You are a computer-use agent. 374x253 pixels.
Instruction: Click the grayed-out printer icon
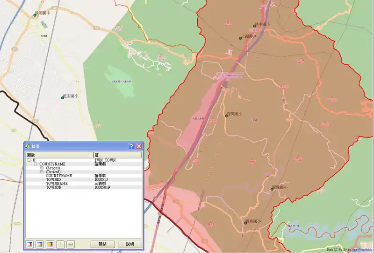point(70,244)
